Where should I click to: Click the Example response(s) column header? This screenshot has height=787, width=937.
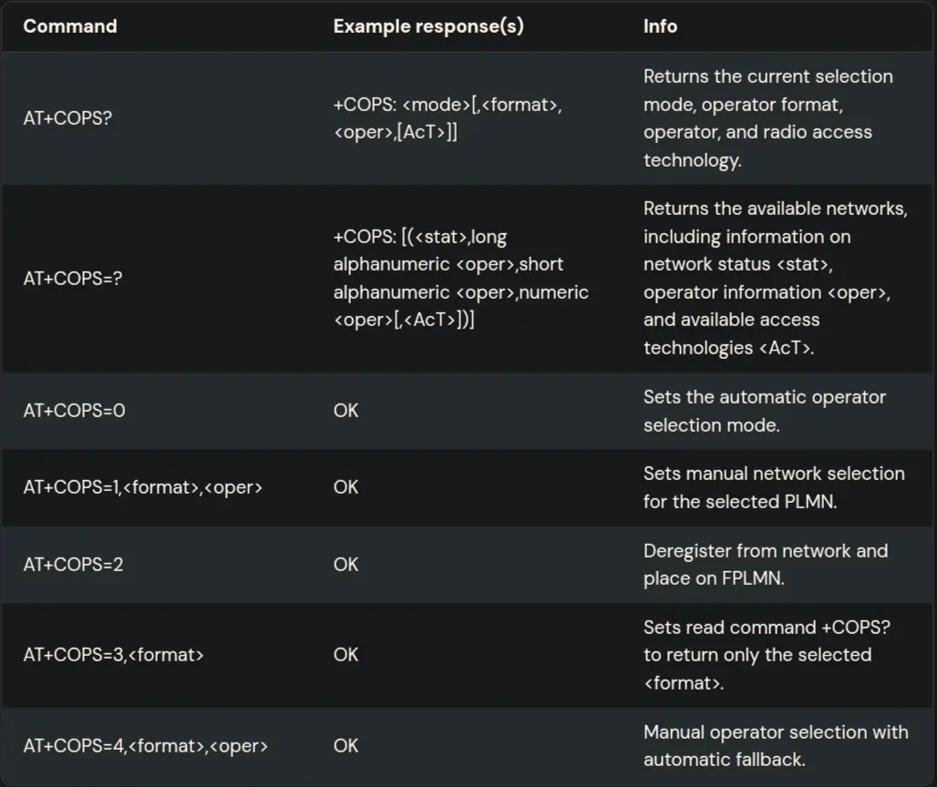click(x=428, y=26)
